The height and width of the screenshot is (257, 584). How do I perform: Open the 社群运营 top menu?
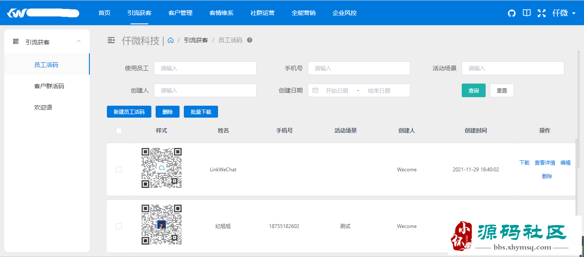(263, 13)
